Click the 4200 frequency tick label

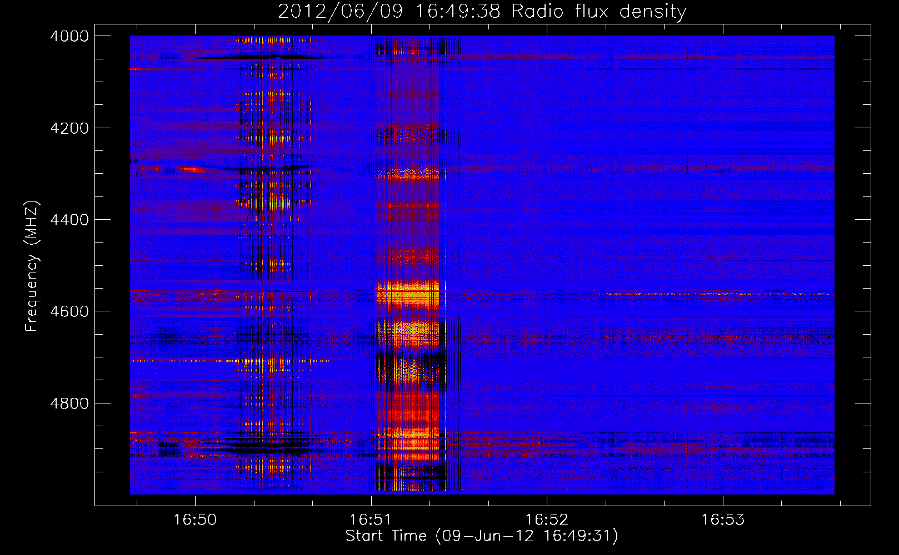point(69,128)
